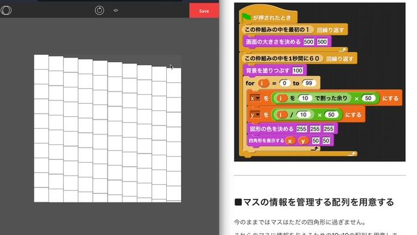Click the 50 multiplier in the x block
The height and width of the screenshot is (235, 417).
(368, 99)
